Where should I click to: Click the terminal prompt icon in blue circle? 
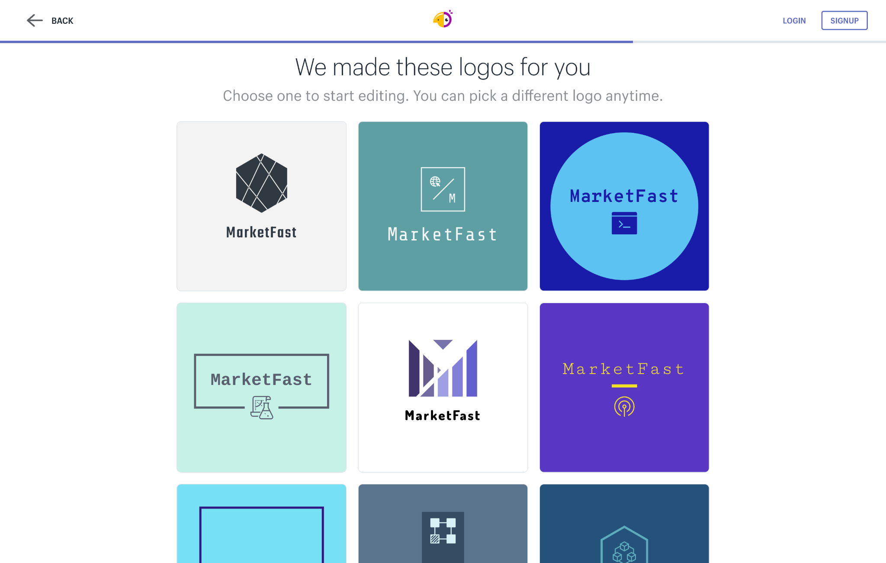[624, 223]
